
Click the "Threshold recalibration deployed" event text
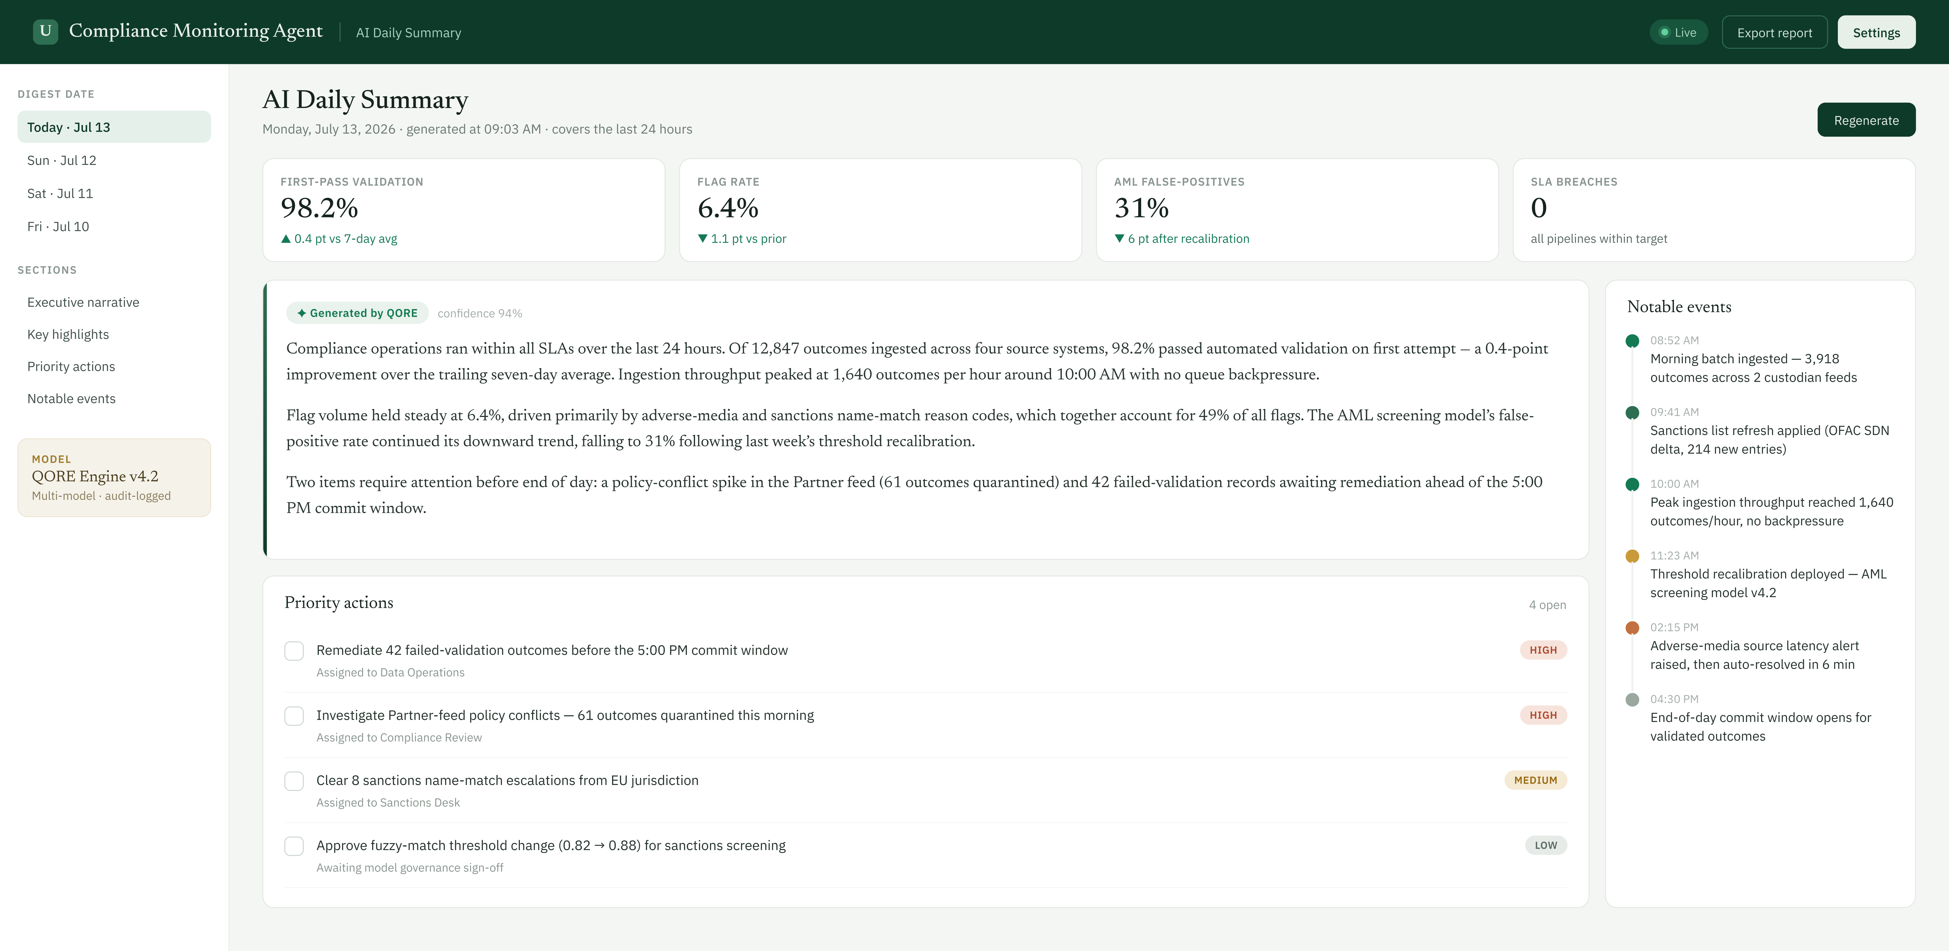(x=1768, y=584)
